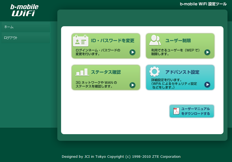
Task: Click the signal bars status icon
Action: [x=82, y=72]
